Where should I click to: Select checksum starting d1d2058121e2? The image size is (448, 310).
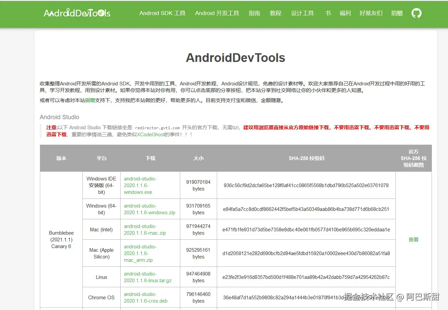click(306, 253)
